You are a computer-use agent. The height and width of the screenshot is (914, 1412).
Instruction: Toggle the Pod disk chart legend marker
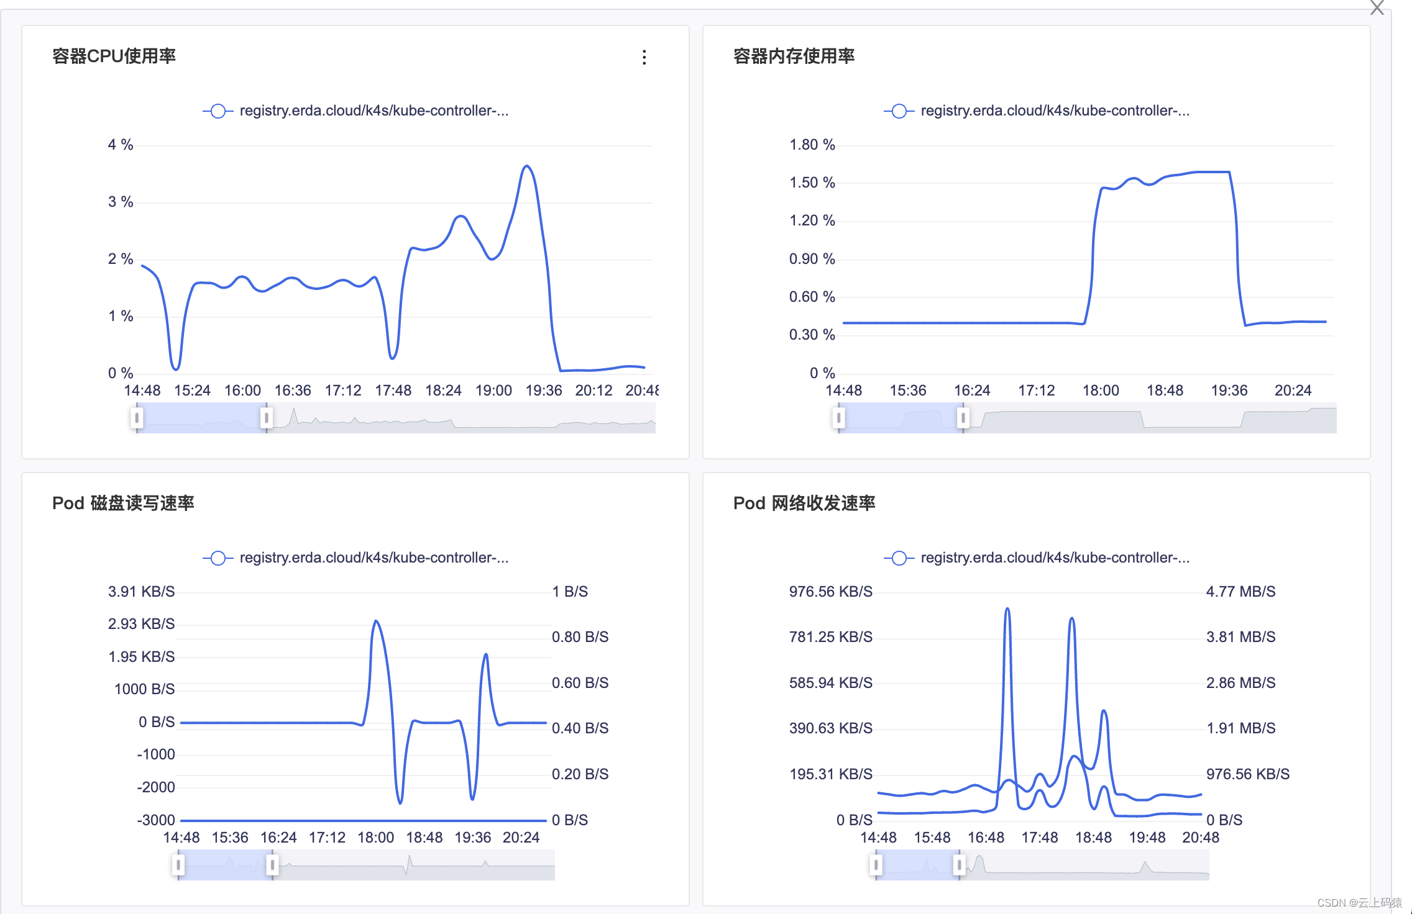(x=218, y=558)
